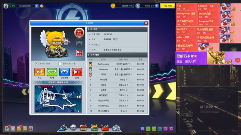Select the rank 8 row, record 01'46'27
The height and width of the screenshot is (135, 241).
(x=117, y=100)
